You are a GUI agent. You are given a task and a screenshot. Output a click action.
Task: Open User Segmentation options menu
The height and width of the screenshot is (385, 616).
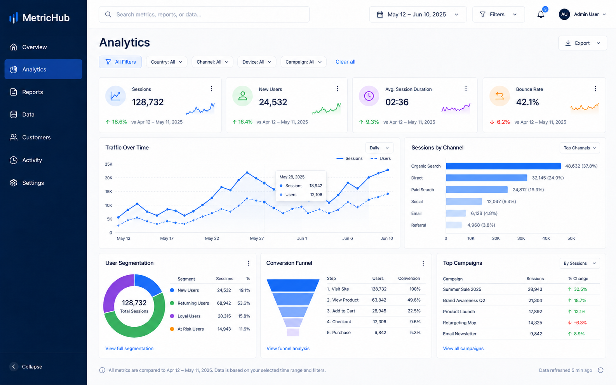coord(248,263)
